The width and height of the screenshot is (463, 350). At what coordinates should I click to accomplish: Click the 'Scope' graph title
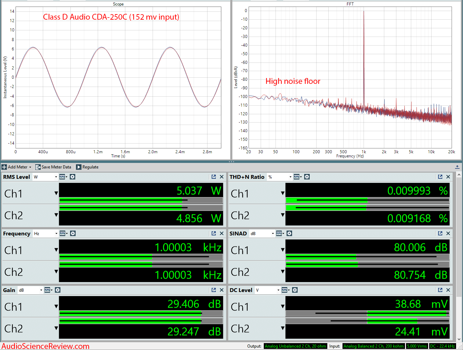coord(118,4)
